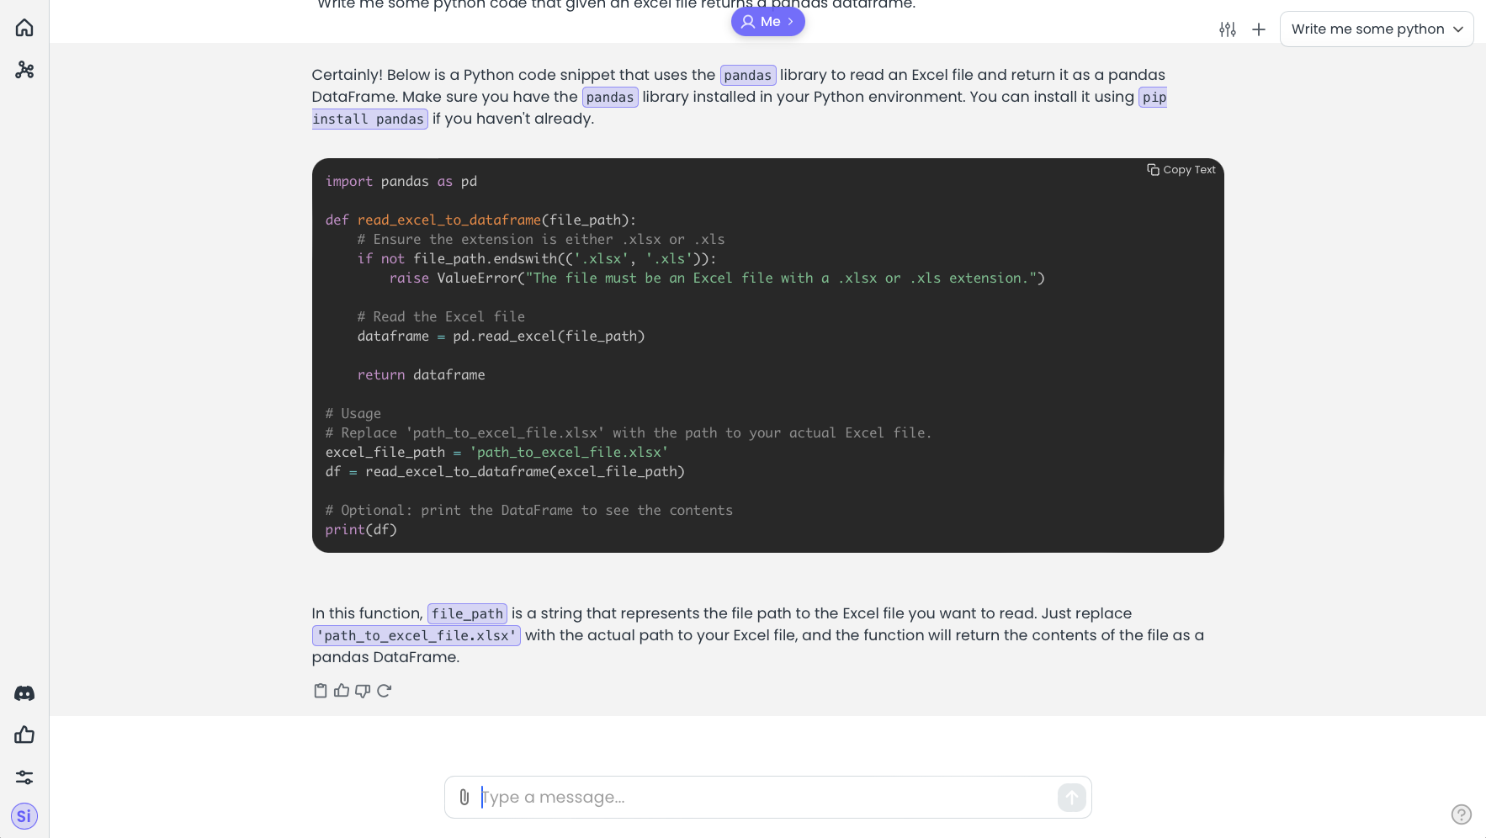Regenerate the assistant response
The width and height of the screenshot is (1486, 838).
click(x=385, y=691)
